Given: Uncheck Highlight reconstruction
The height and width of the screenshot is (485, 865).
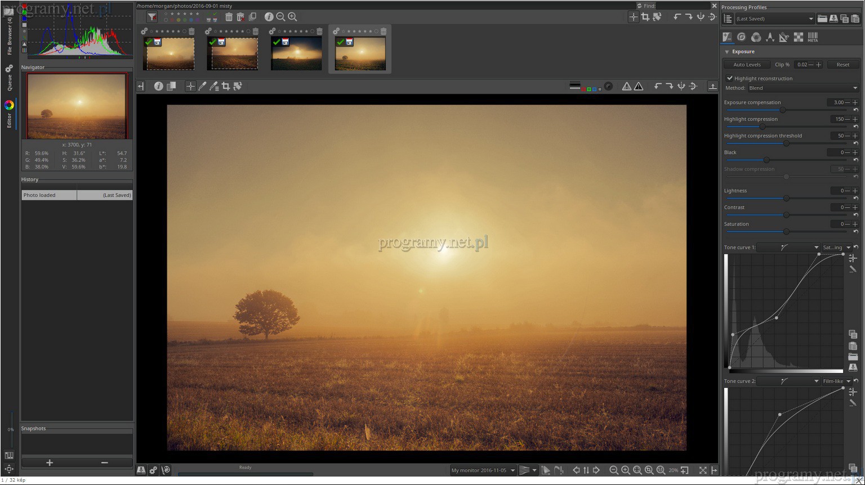Looking at the screenshot, I should click(x=730, y=78).
